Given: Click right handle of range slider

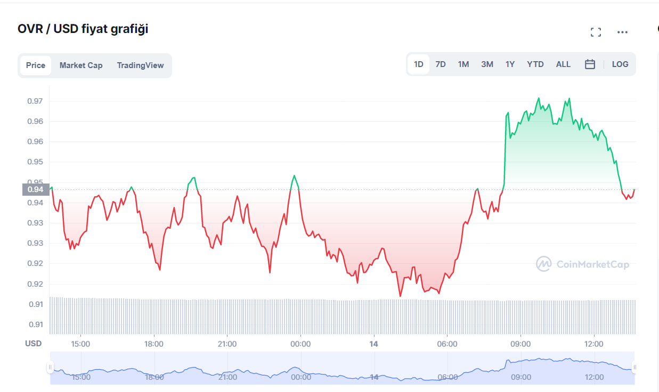Looking at the screenshot, I should pos(634,367).
